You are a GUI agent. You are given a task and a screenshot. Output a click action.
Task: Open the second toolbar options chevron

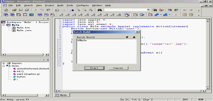[x=199, y=15]
